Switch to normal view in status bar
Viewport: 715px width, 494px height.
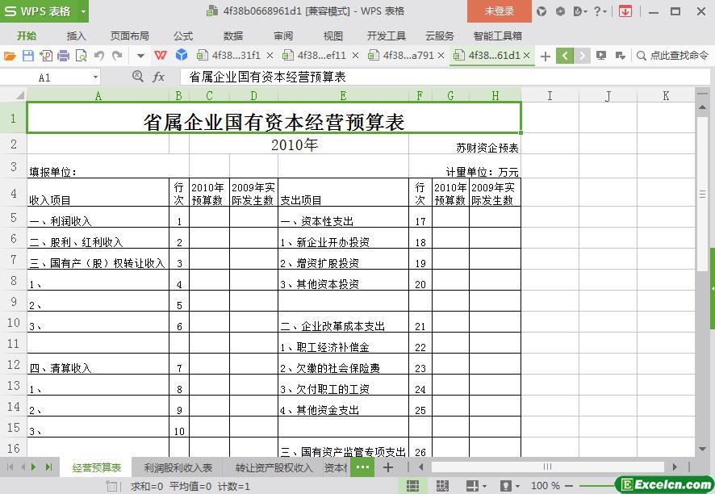412,486
